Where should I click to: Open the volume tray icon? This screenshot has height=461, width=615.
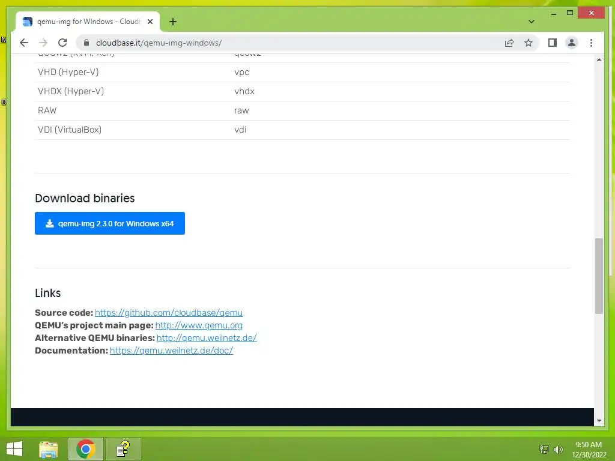(x=558, y=449)
